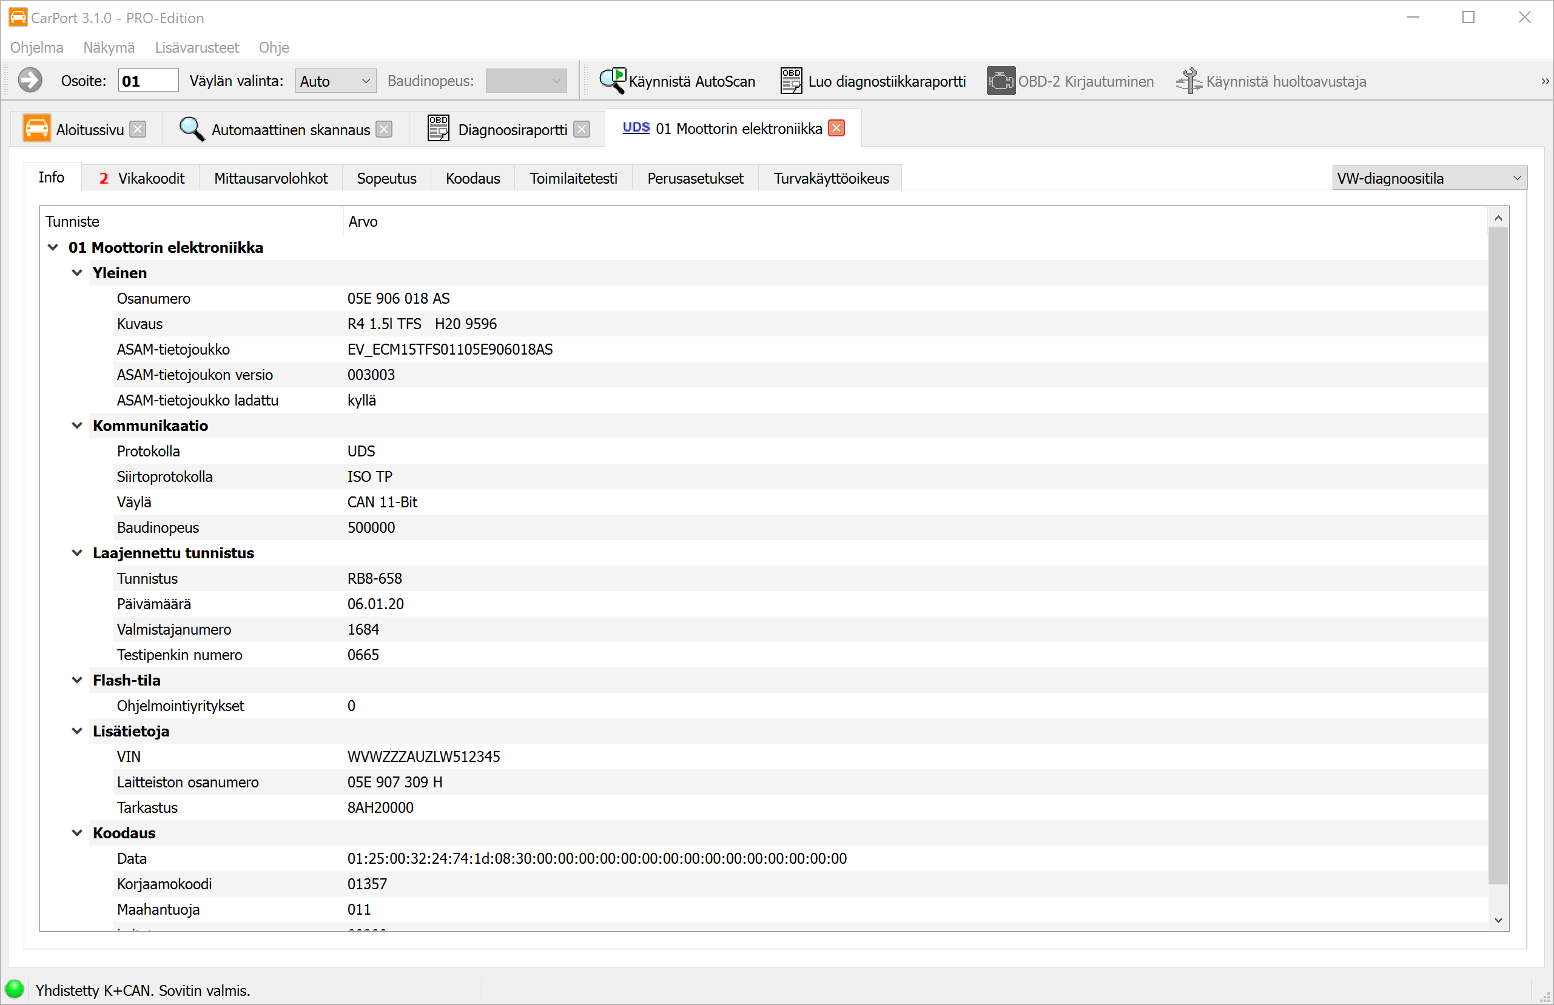Collapse the Kommunikaatio tree section
1554x1005 pixels.
pos(77,426)
